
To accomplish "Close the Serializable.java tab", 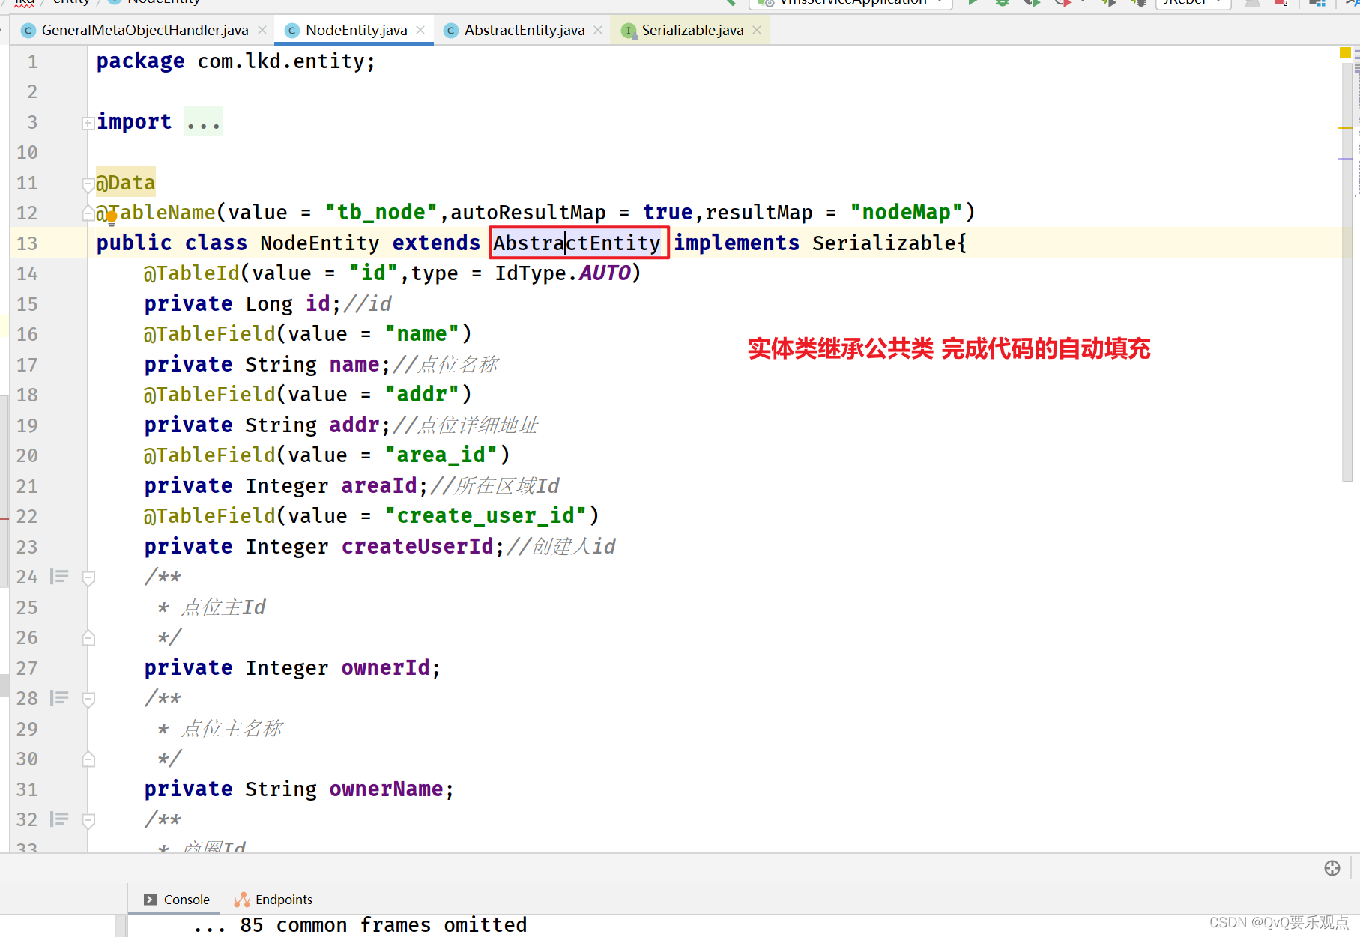I will click(757, 30).
